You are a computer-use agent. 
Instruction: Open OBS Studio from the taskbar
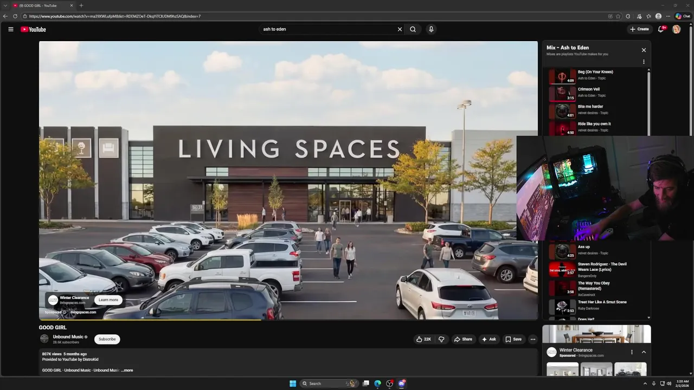click(x=390, y=383)
